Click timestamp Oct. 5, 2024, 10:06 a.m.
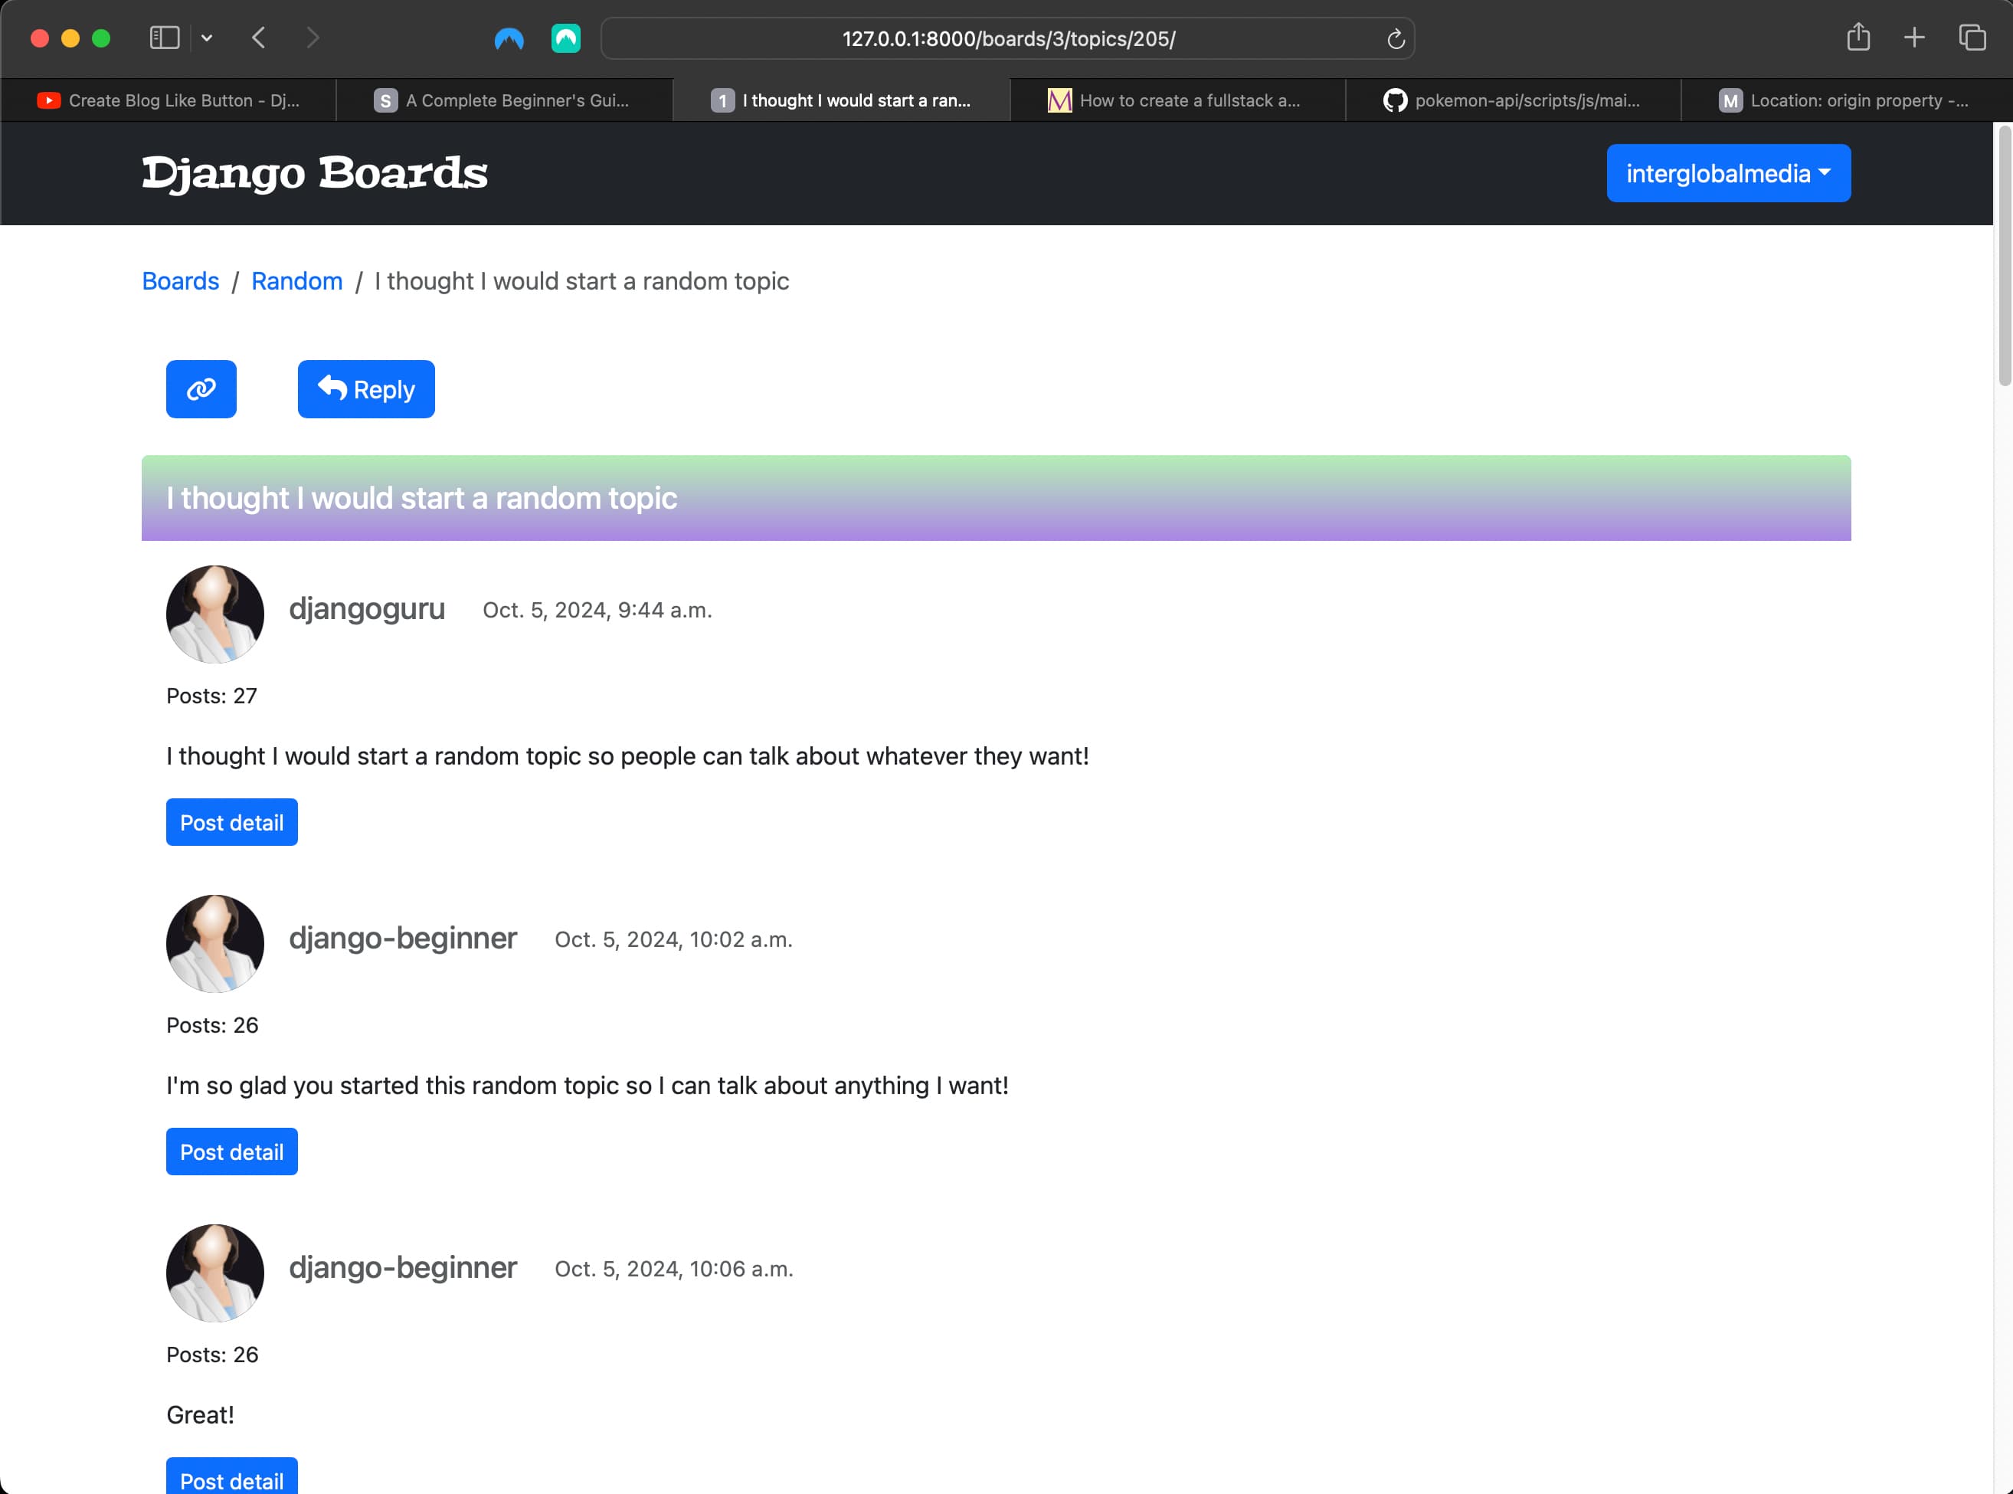The image size is (2013, 1494). (x=673, y=1269)
